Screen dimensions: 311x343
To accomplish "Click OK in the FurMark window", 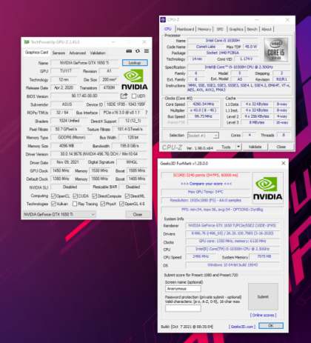I will pos(271,326).
